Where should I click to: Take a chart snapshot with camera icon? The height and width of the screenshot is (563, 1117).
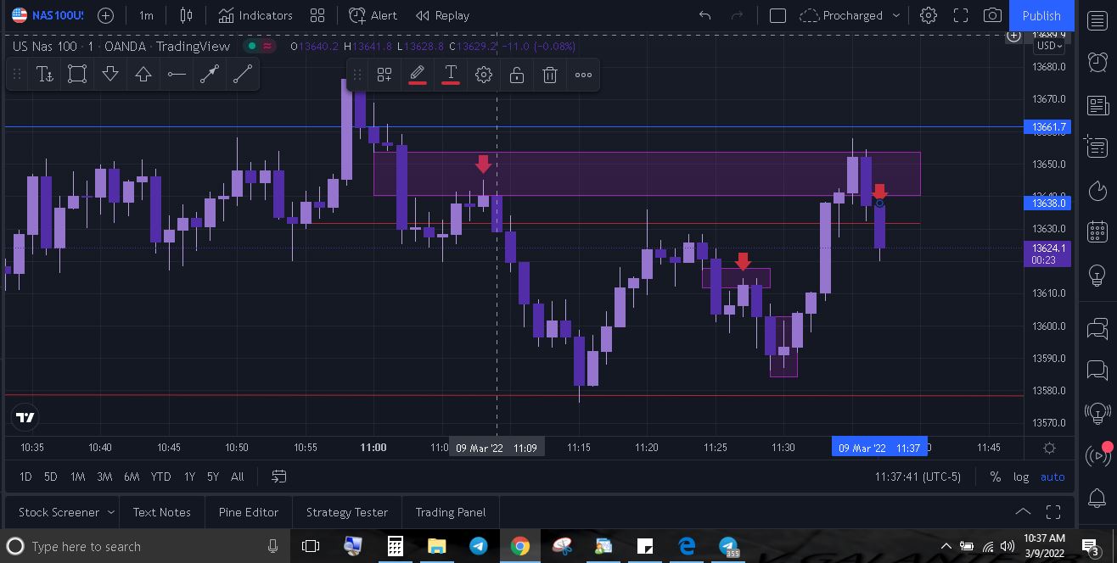click(x=992, y=15)
